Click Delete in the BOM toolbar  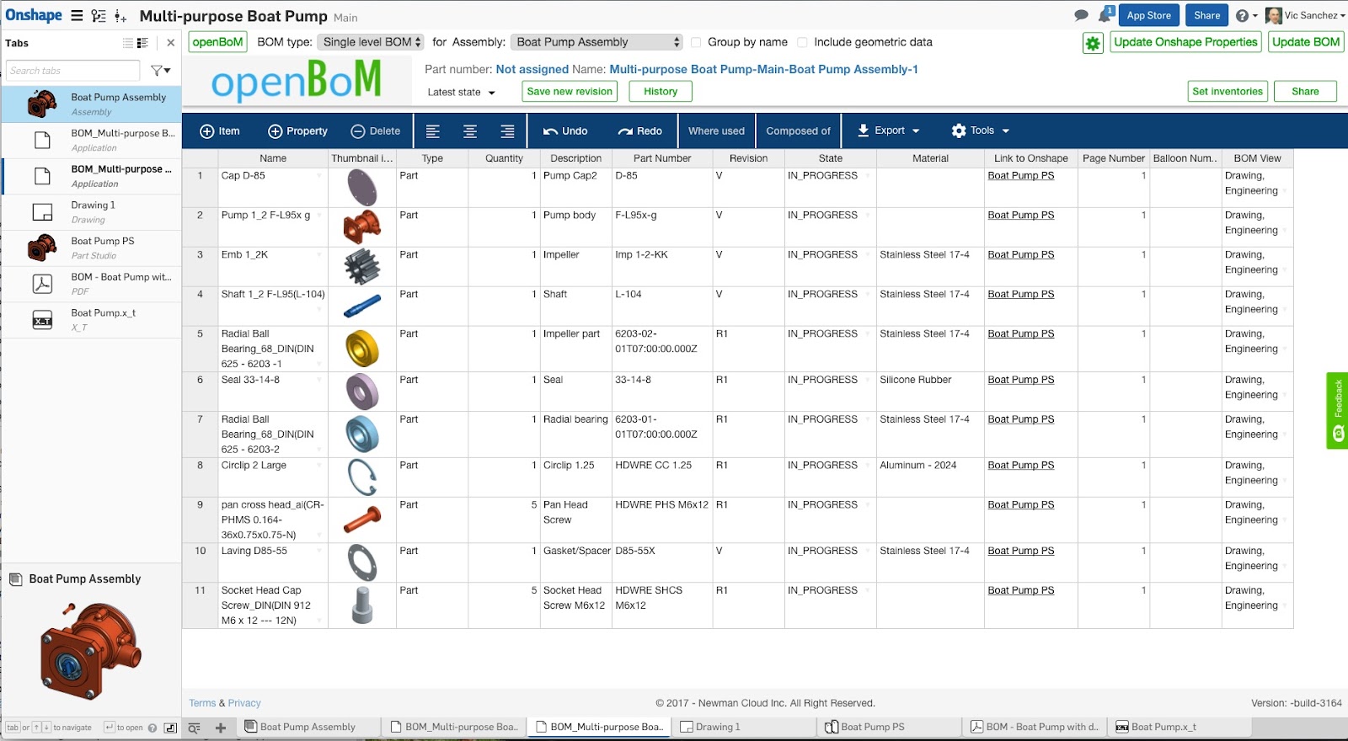(375, 131)
